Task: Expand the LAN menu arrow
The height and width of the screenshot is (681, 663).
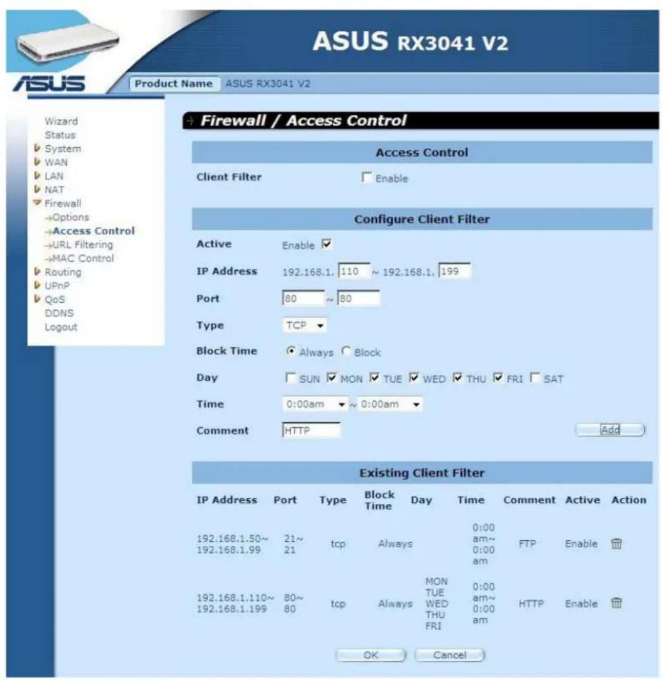Action: [37, 176]
